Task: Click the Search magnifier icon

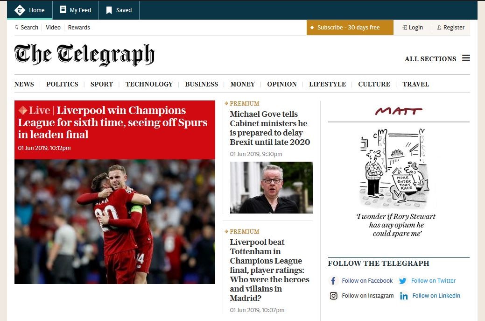Action: (x=17, y=28)
